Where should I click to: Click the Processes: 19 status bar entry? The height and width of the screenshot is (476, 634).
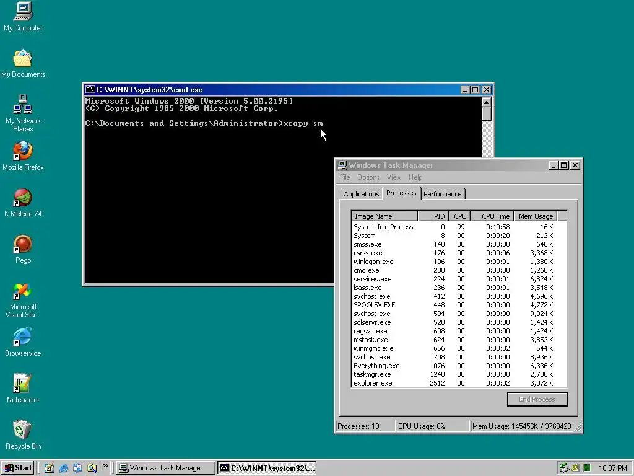tap(365, 426)
